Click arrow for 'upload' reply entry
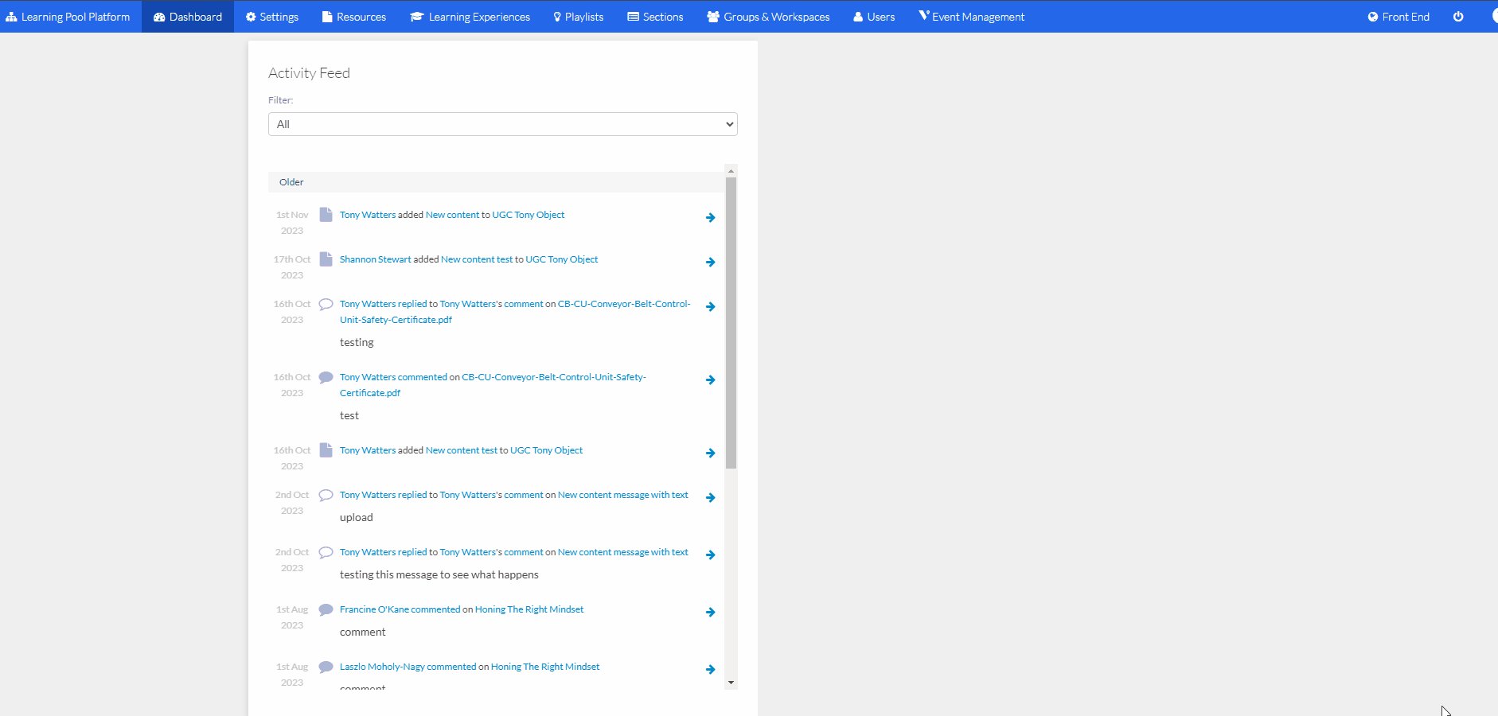Screen dimensions: 1498x716 tap(710, 498)
